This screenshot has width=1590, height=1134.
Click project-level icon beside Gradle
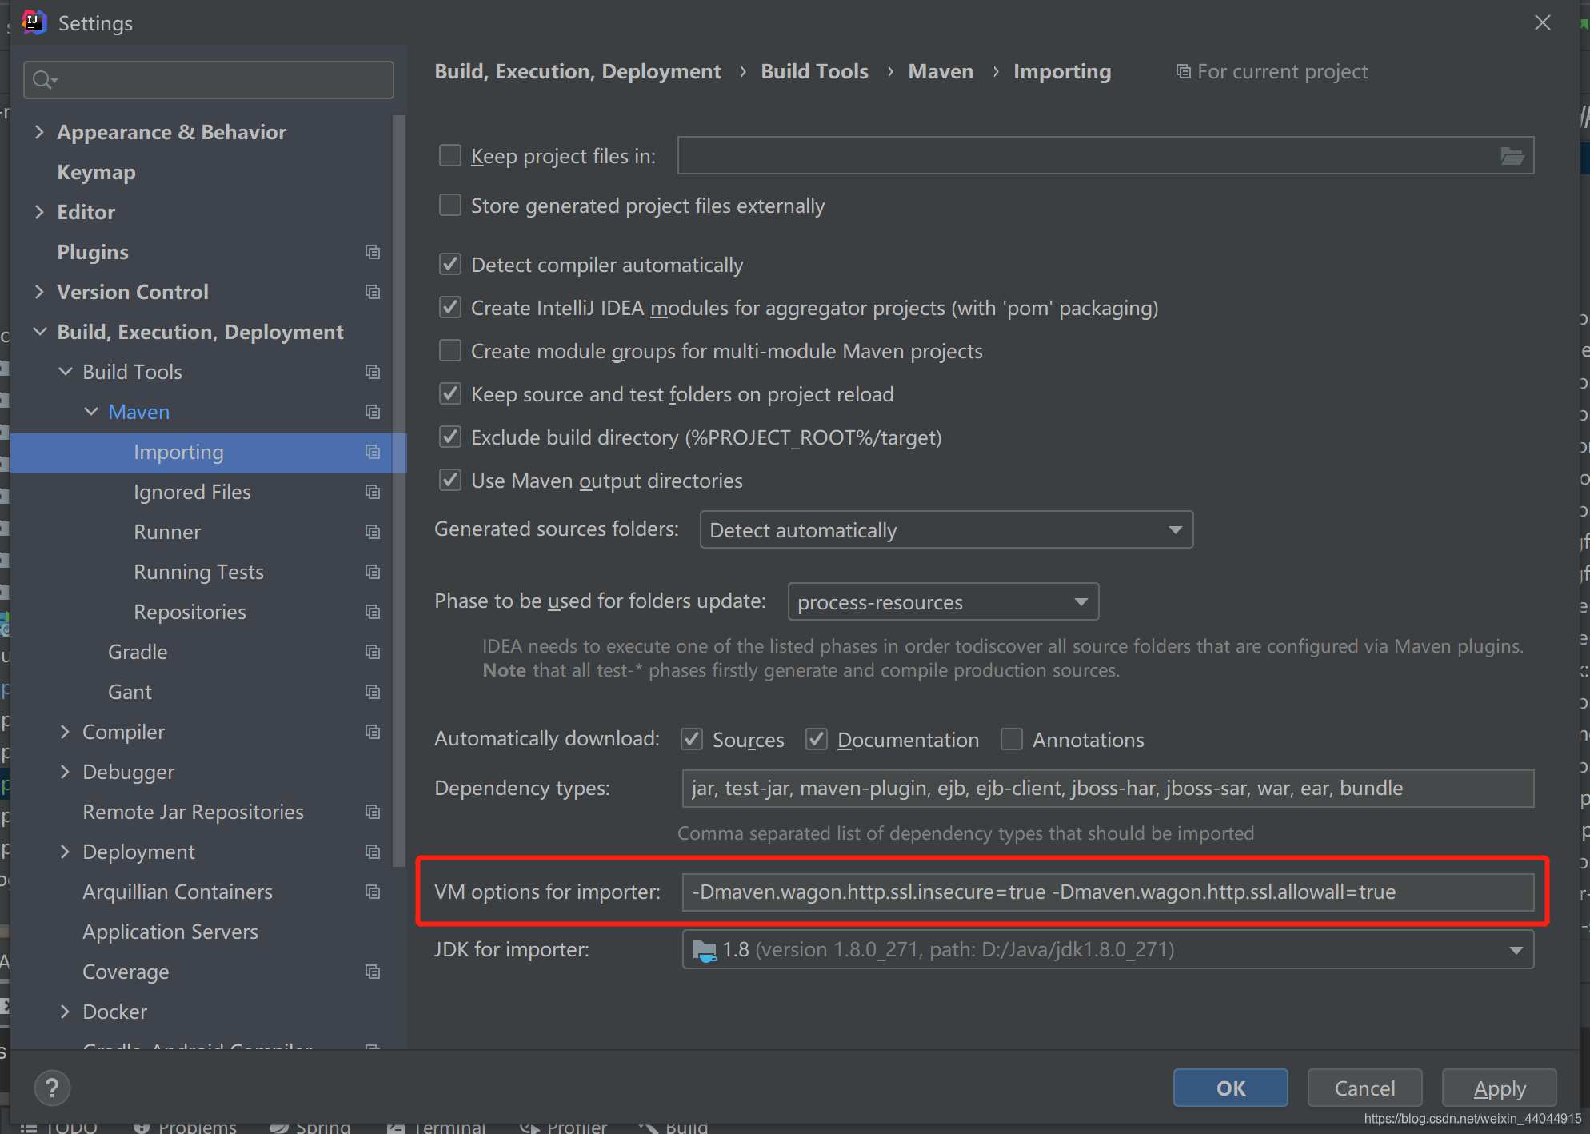pyautogui.click(x=373, y=652)
